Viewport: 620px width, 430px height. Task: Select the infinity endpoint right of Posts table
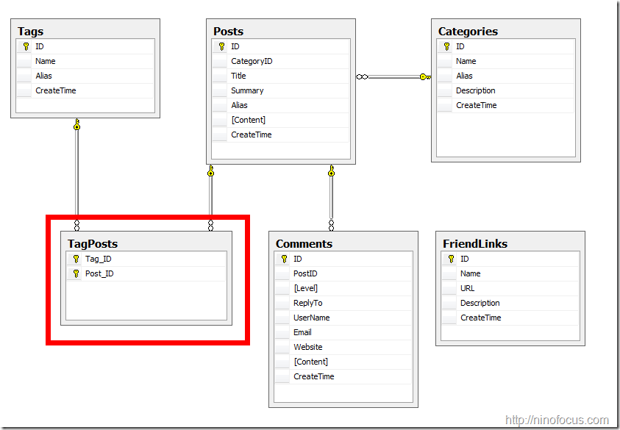362,76
